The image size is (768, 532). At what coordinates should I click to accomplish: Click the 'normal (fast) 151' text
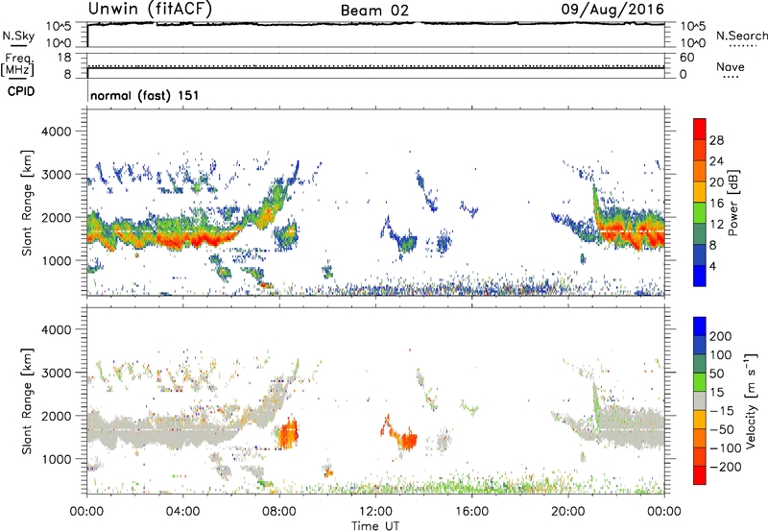click(x=145, y=95)
